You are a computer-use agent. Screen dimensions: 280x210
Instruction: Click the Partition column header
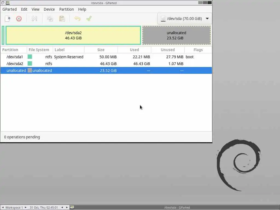click(14, 50)
